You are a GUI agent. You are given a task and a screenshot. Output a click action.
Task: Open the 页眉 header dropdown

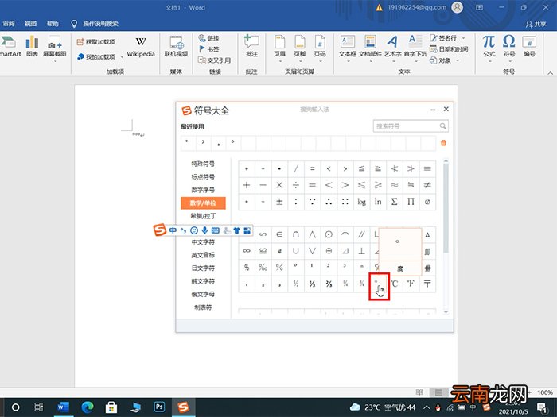279,48
